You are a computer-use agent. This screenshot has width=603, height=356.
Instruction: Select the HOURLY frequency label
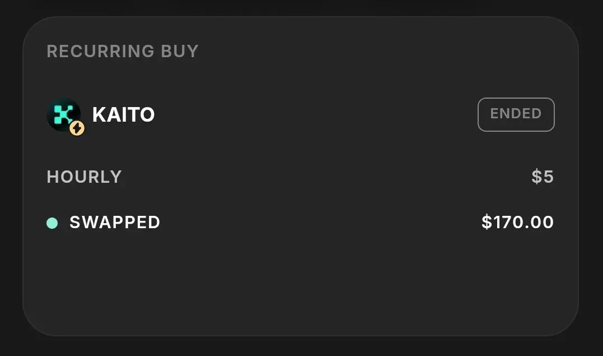click(84, 177)
